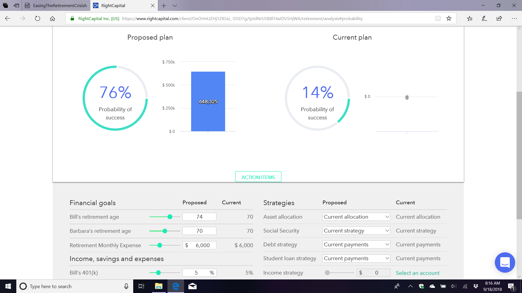Open Add notes pen icon
The height and width of the screenshot is (293, 522).
[484, 18]
